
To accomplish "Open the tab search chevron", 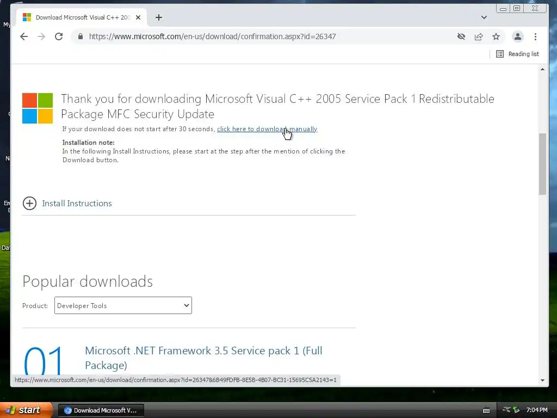I will 484,17.
